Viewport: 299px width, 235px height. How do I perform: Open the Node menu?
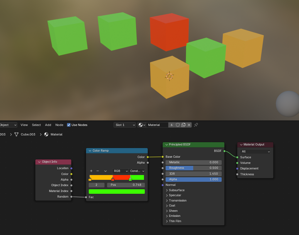coord(59,125)
